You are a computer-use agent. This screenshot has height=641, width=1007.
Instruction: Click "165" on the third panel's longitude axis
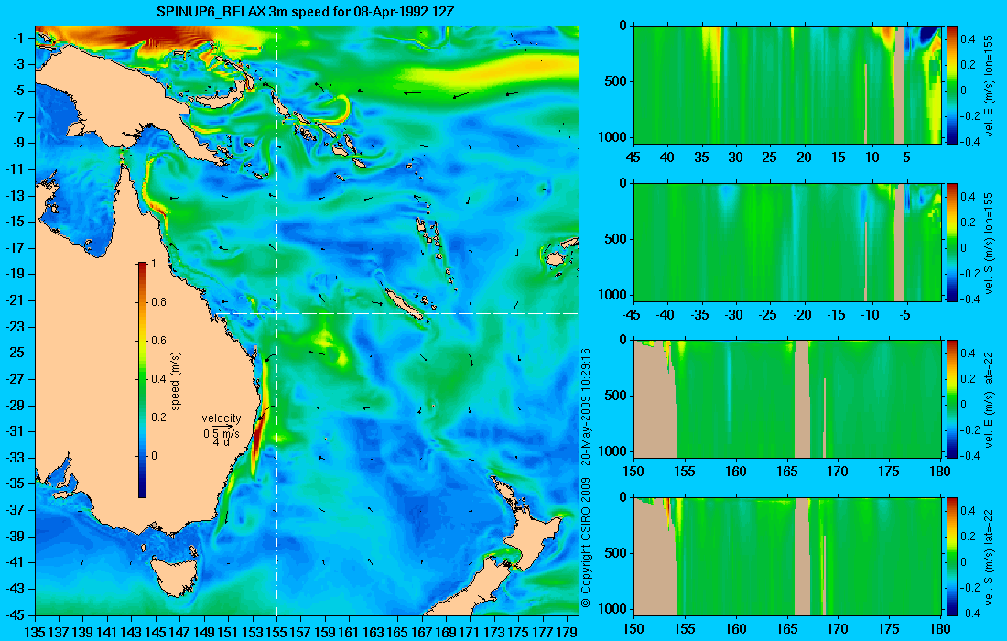[786, 472]
